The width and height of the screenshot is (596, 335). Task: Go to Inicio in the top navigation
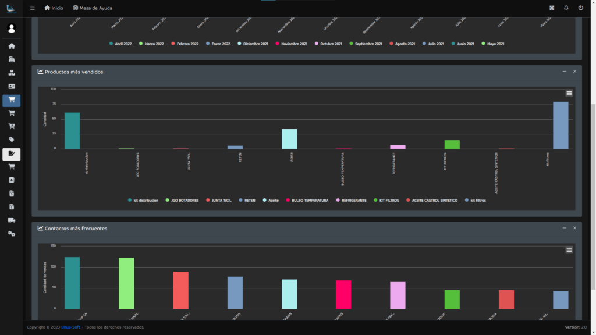(54, 8)
